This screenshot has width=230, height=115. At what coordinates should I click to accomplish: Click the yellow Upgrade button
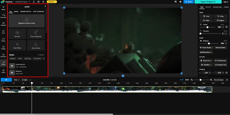point(52,2)
